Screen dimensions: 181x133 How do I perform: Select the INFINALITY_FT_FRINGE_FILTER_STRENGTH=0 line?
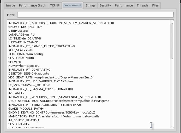tap(41, 46)
